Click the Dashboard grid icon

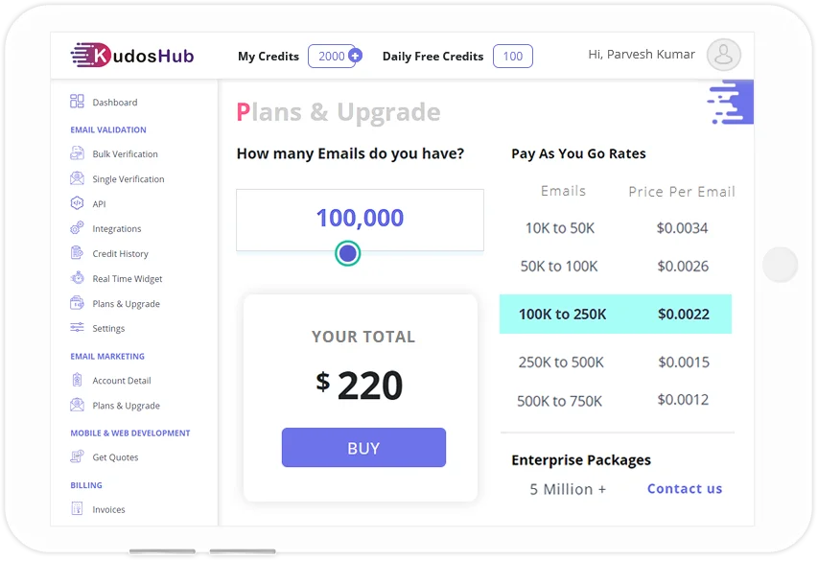77,102
